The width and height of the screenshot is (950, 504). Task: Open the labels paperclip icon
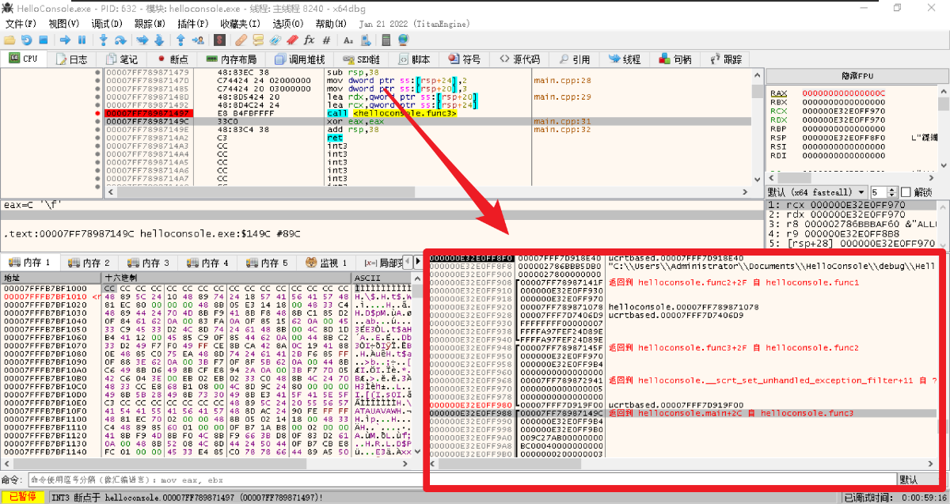click(275, 40)
